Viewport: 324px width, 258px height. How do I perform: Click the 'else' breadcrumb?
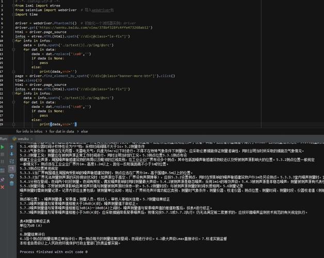84,131
